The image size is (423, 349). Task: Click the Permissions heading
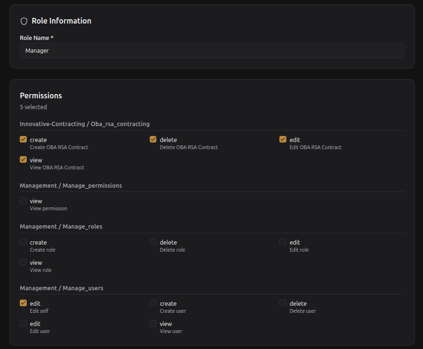coord(41,95)
